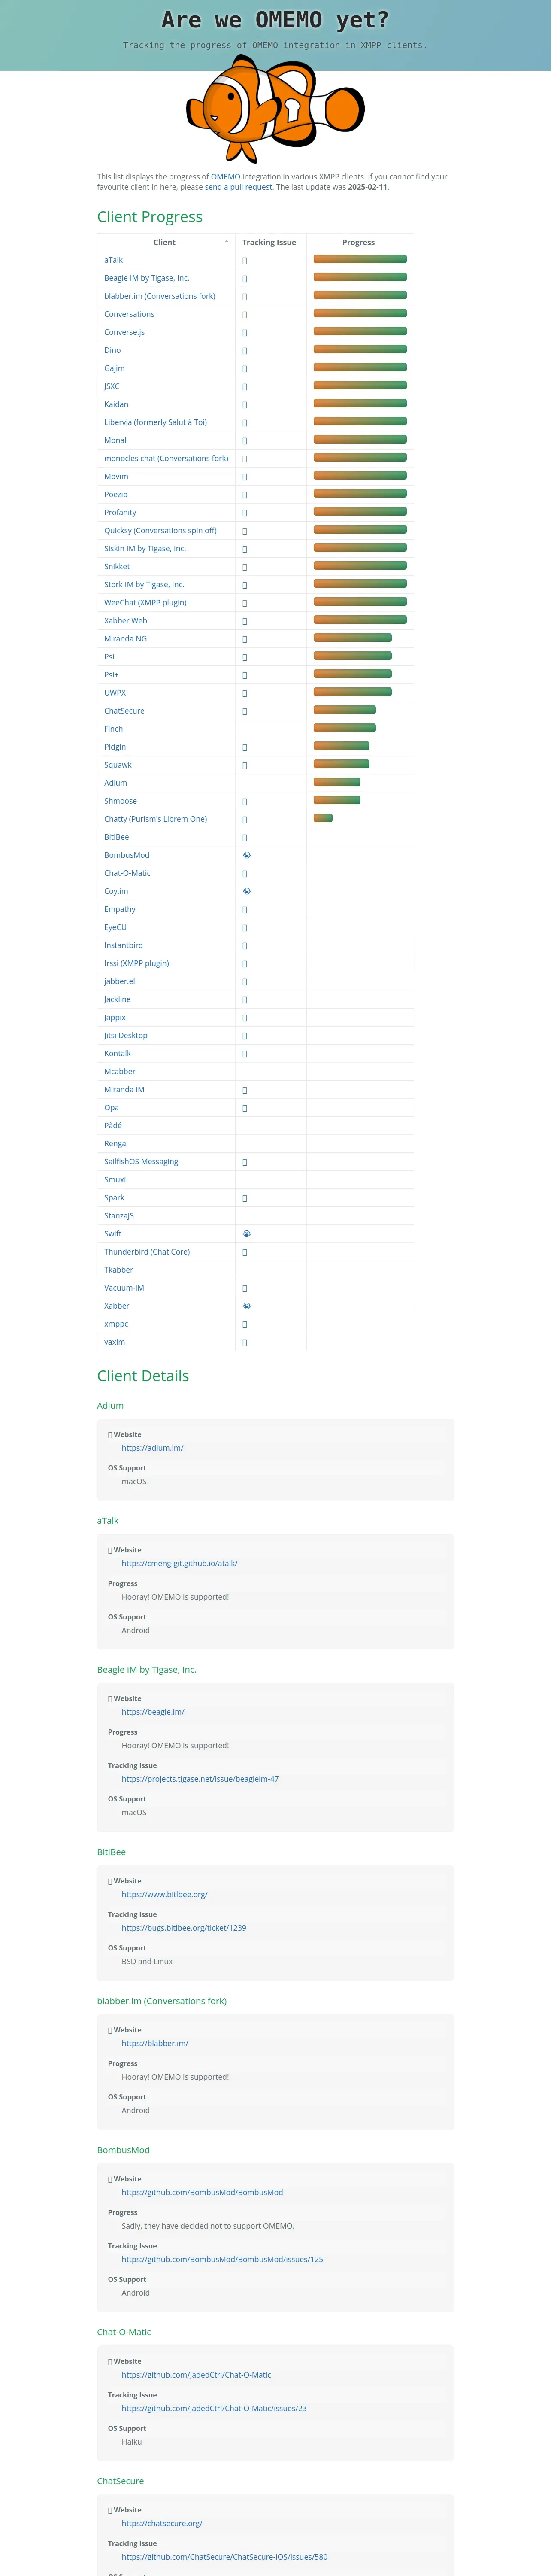Open the tracking issue icon for Pidgin

[x=245, y=747]
